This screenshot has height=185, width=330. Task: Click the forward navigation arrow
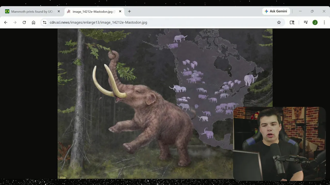[15, 22]
